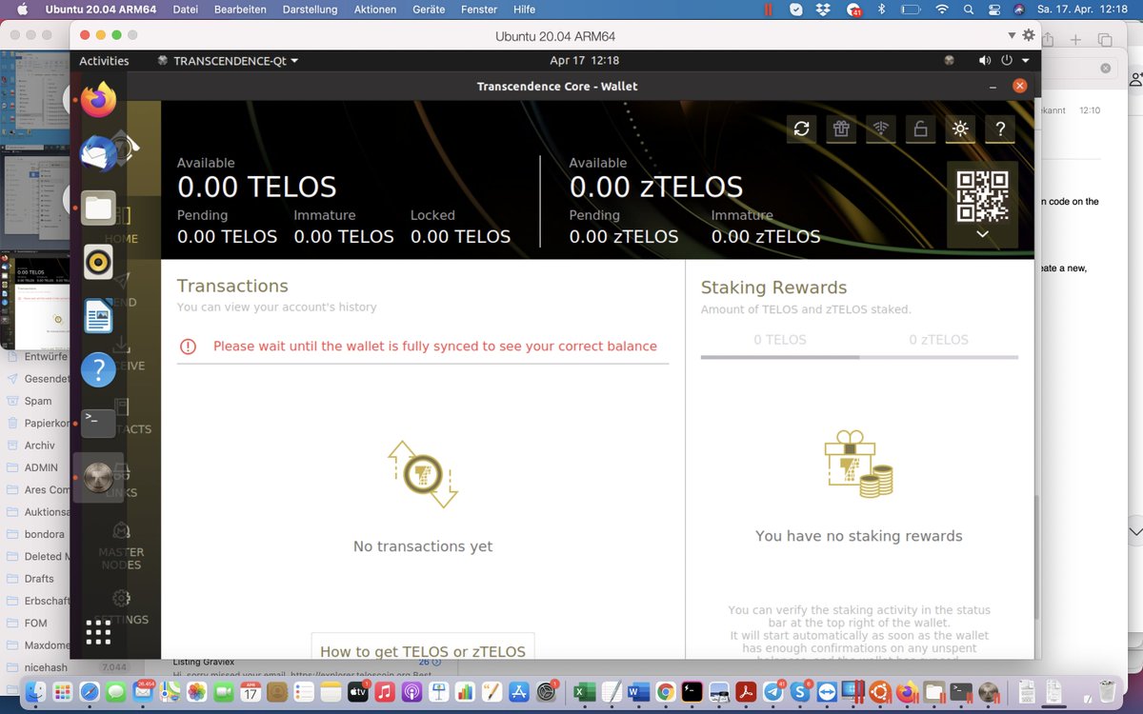This screenshot has width=1143, height=714.
Task: Click the sync warning exclamation icon
Action: click(188, 347)
